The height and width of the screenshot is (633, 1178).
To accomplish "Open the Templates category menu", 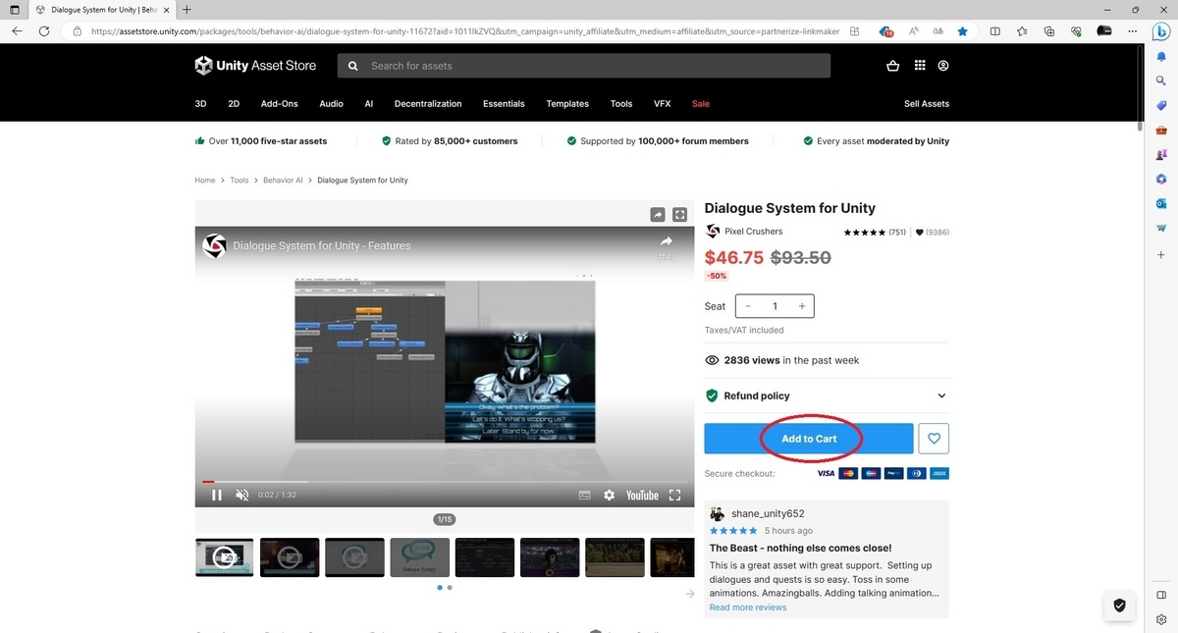I will pyautogui.click(x=567, y=104).
